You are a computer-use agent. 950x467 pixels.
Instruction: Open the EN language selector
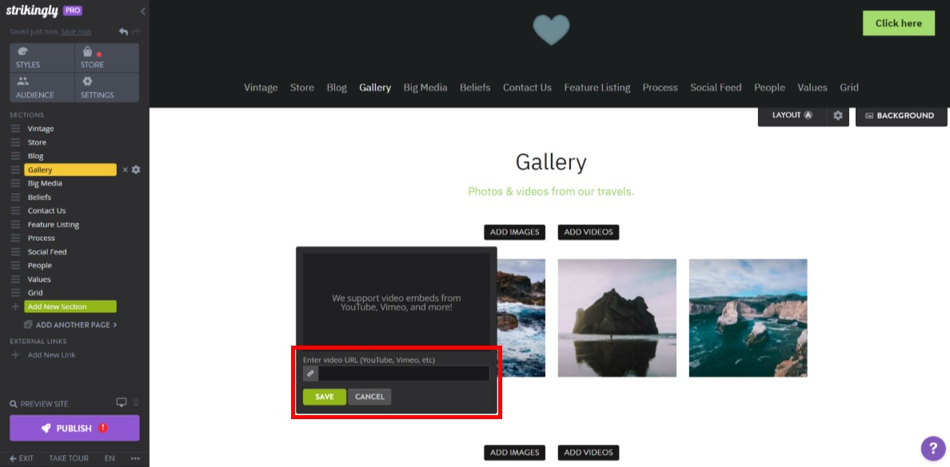click(110, 458)
